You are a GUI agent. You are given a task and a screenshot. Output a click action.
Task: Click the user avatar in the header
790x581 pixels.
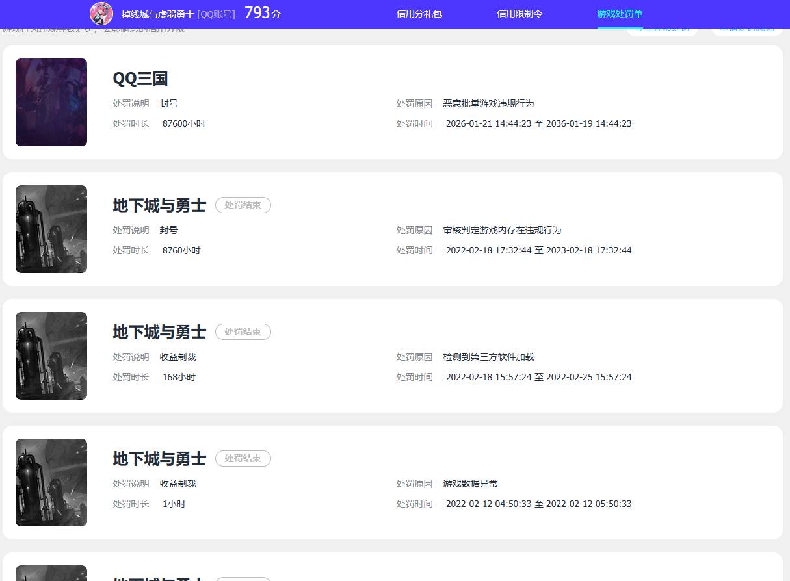101,14
